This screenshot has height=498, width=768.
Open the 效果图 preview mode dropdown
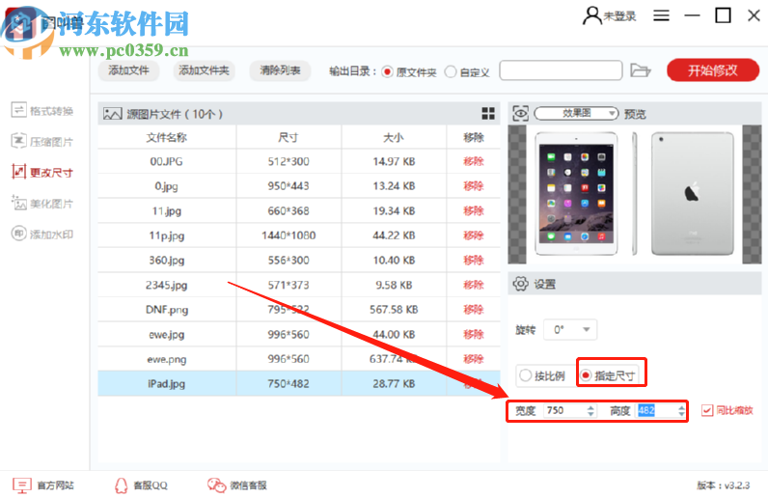pos(576,114)
